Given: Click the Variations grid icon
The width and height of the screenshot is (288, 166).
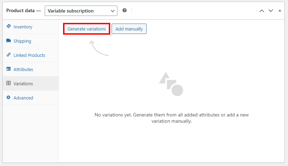Looking at the screenshot, I should (x=9, y=84).
